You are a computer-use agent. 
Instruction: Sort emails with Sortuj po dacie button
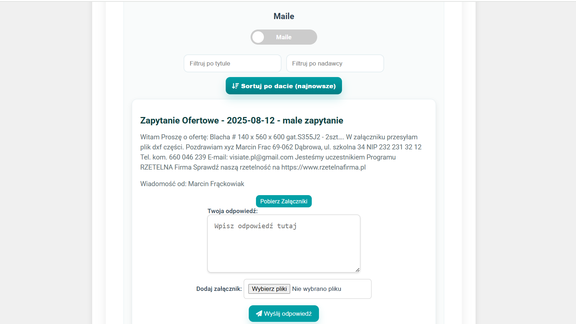284,86
